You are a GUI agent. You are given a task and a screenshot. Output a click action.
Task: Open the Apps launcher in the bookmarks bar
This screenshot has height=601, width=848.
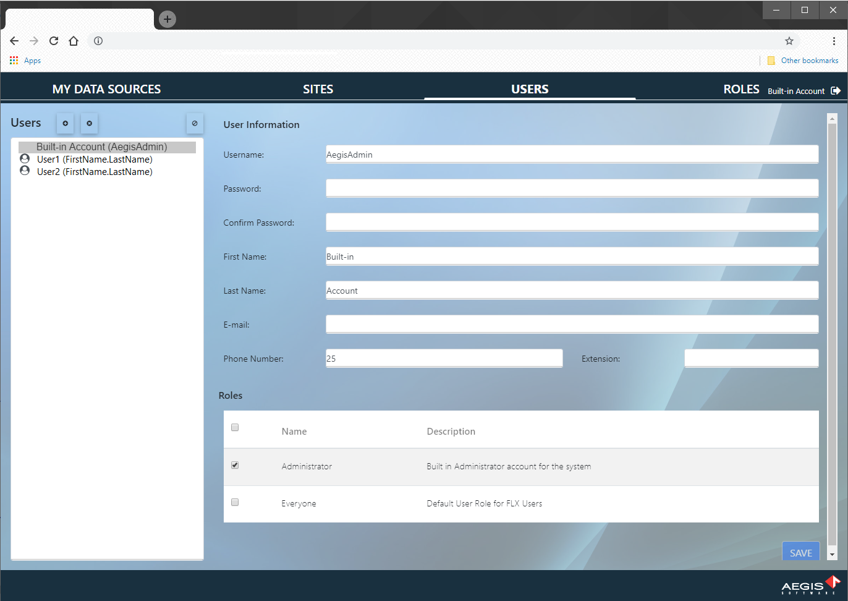click(x=14, y=60)
